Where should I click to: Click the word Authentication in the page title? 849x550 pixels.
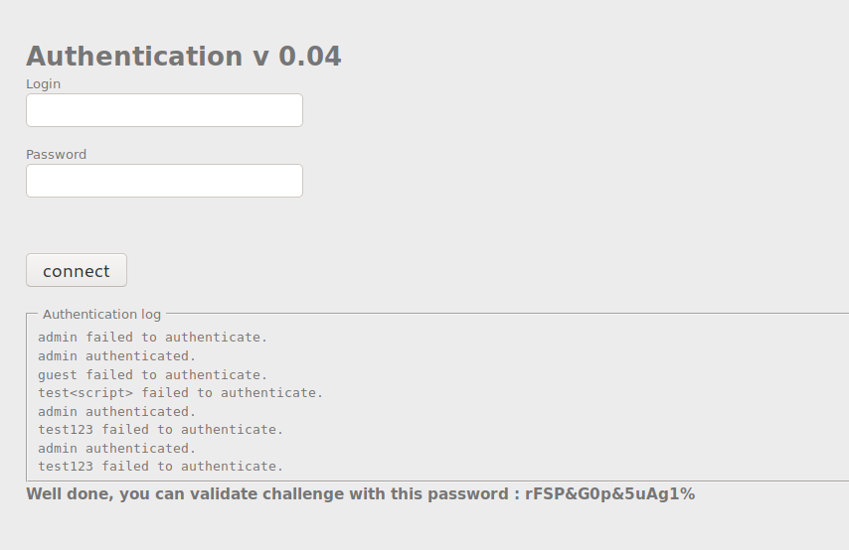tap(134, 57)
